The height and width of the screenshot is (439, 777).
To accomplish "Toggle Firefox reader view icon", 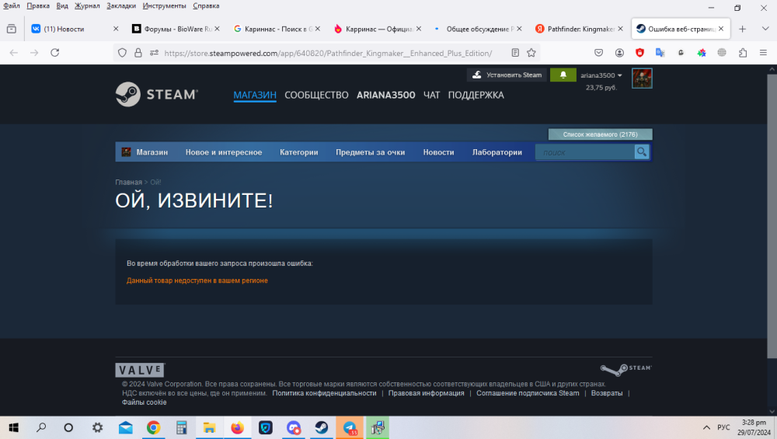I will tap(515, 53).
